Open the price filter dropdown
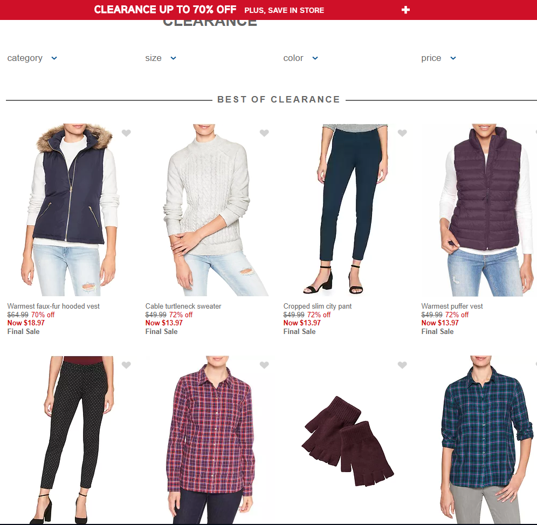 (x=439, y=58)
